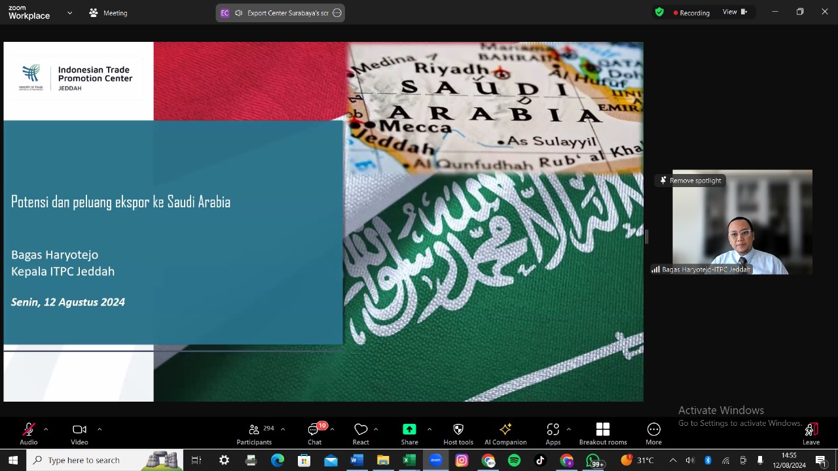Click the network Wi-Fi tray icon
Viewport: 838px width, 471px height.
coord(725,460)
